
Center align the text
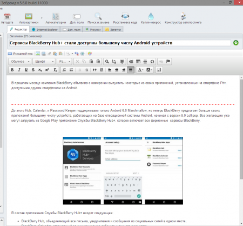[117, 70]
